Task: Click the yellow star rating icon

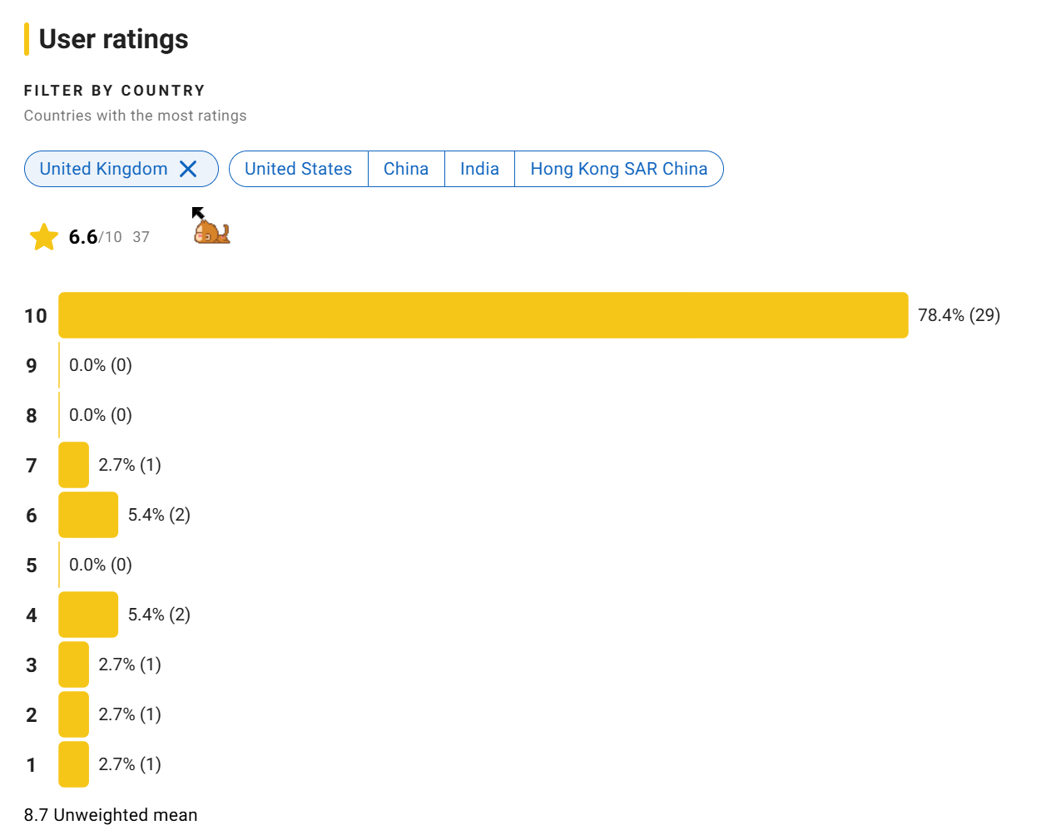Action: click(43, 237)
